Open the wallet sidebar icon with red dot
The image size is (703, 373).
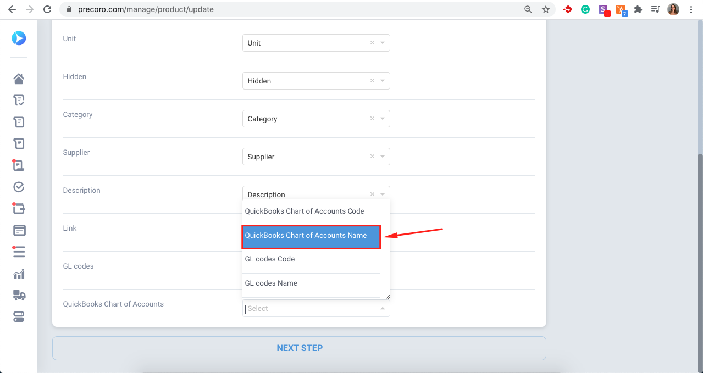tap(19, 209)
